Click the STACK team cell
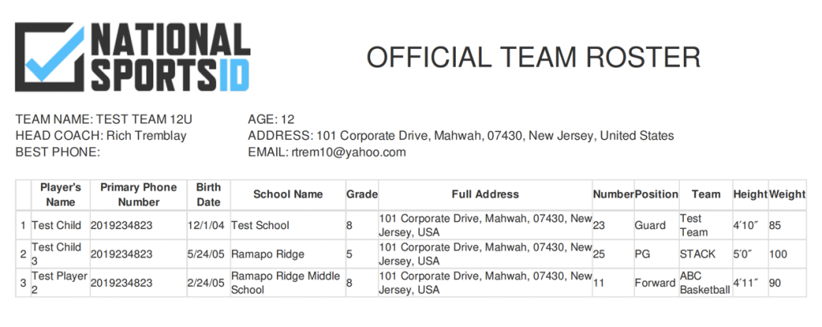822x327 pixels. point(698,255)
